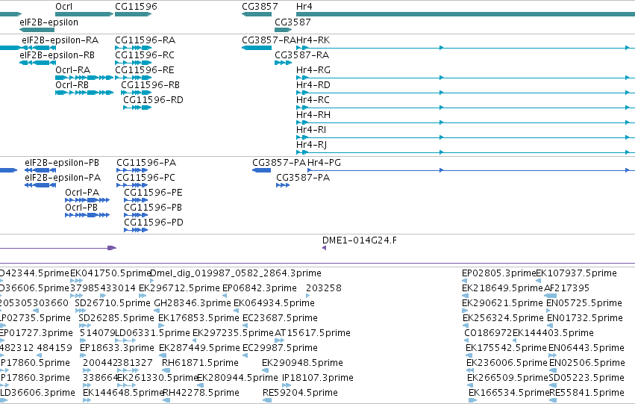Click the EK064934.5prime EST label

point(274,303)
